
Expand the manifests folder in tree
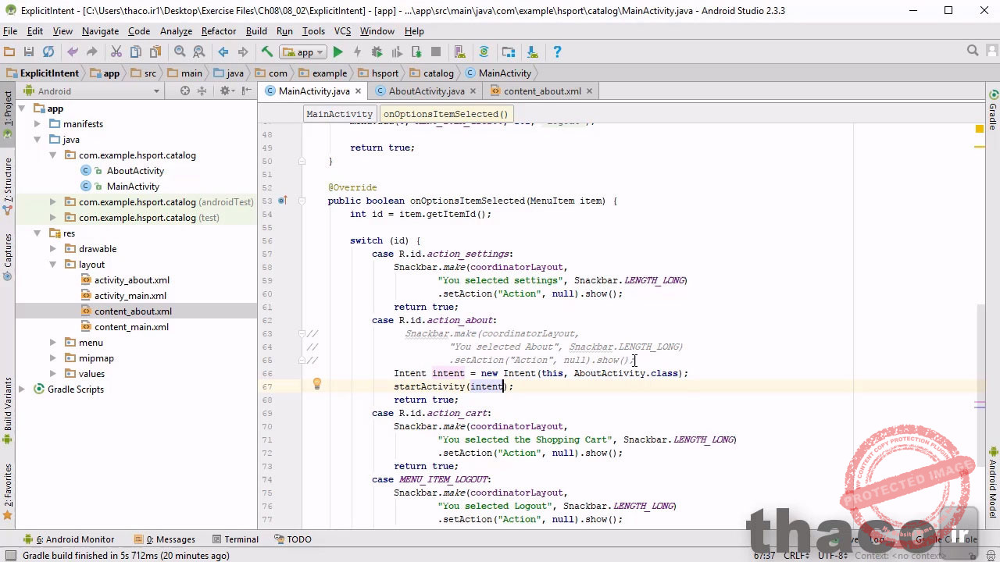pyautogui.click(x=37, y=124)
